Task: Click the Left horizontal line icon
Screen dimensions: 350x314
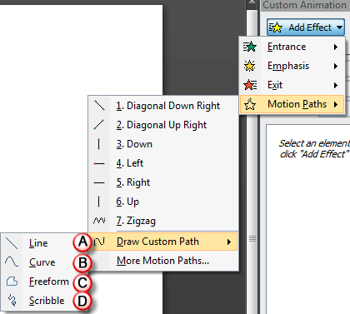Action: [x=99, y=164]
